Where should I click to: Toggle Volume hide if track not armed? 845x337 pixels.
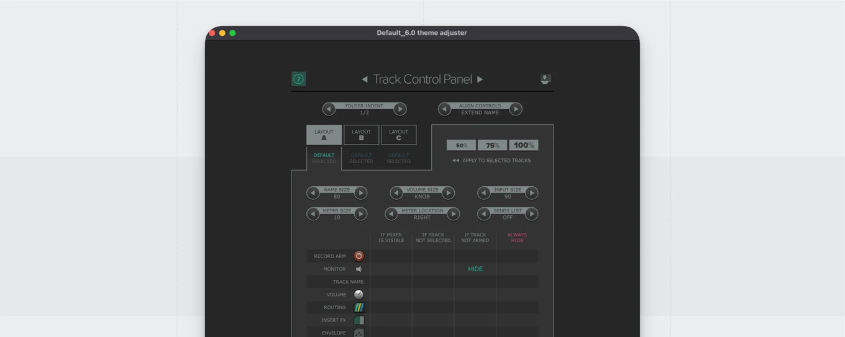(x=475, y=294)
